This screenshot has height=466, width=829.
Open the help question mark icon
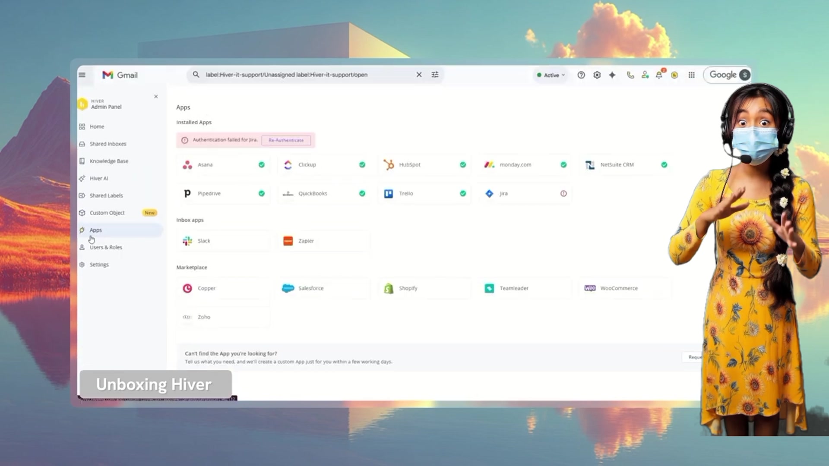(x=581, y=75)
